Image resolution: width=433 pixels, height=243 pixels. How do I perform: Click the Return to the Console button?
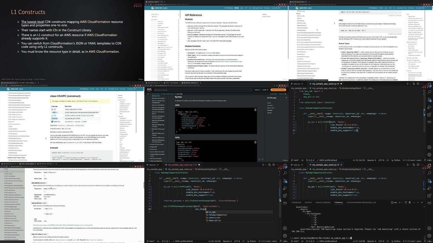[278, 90]
